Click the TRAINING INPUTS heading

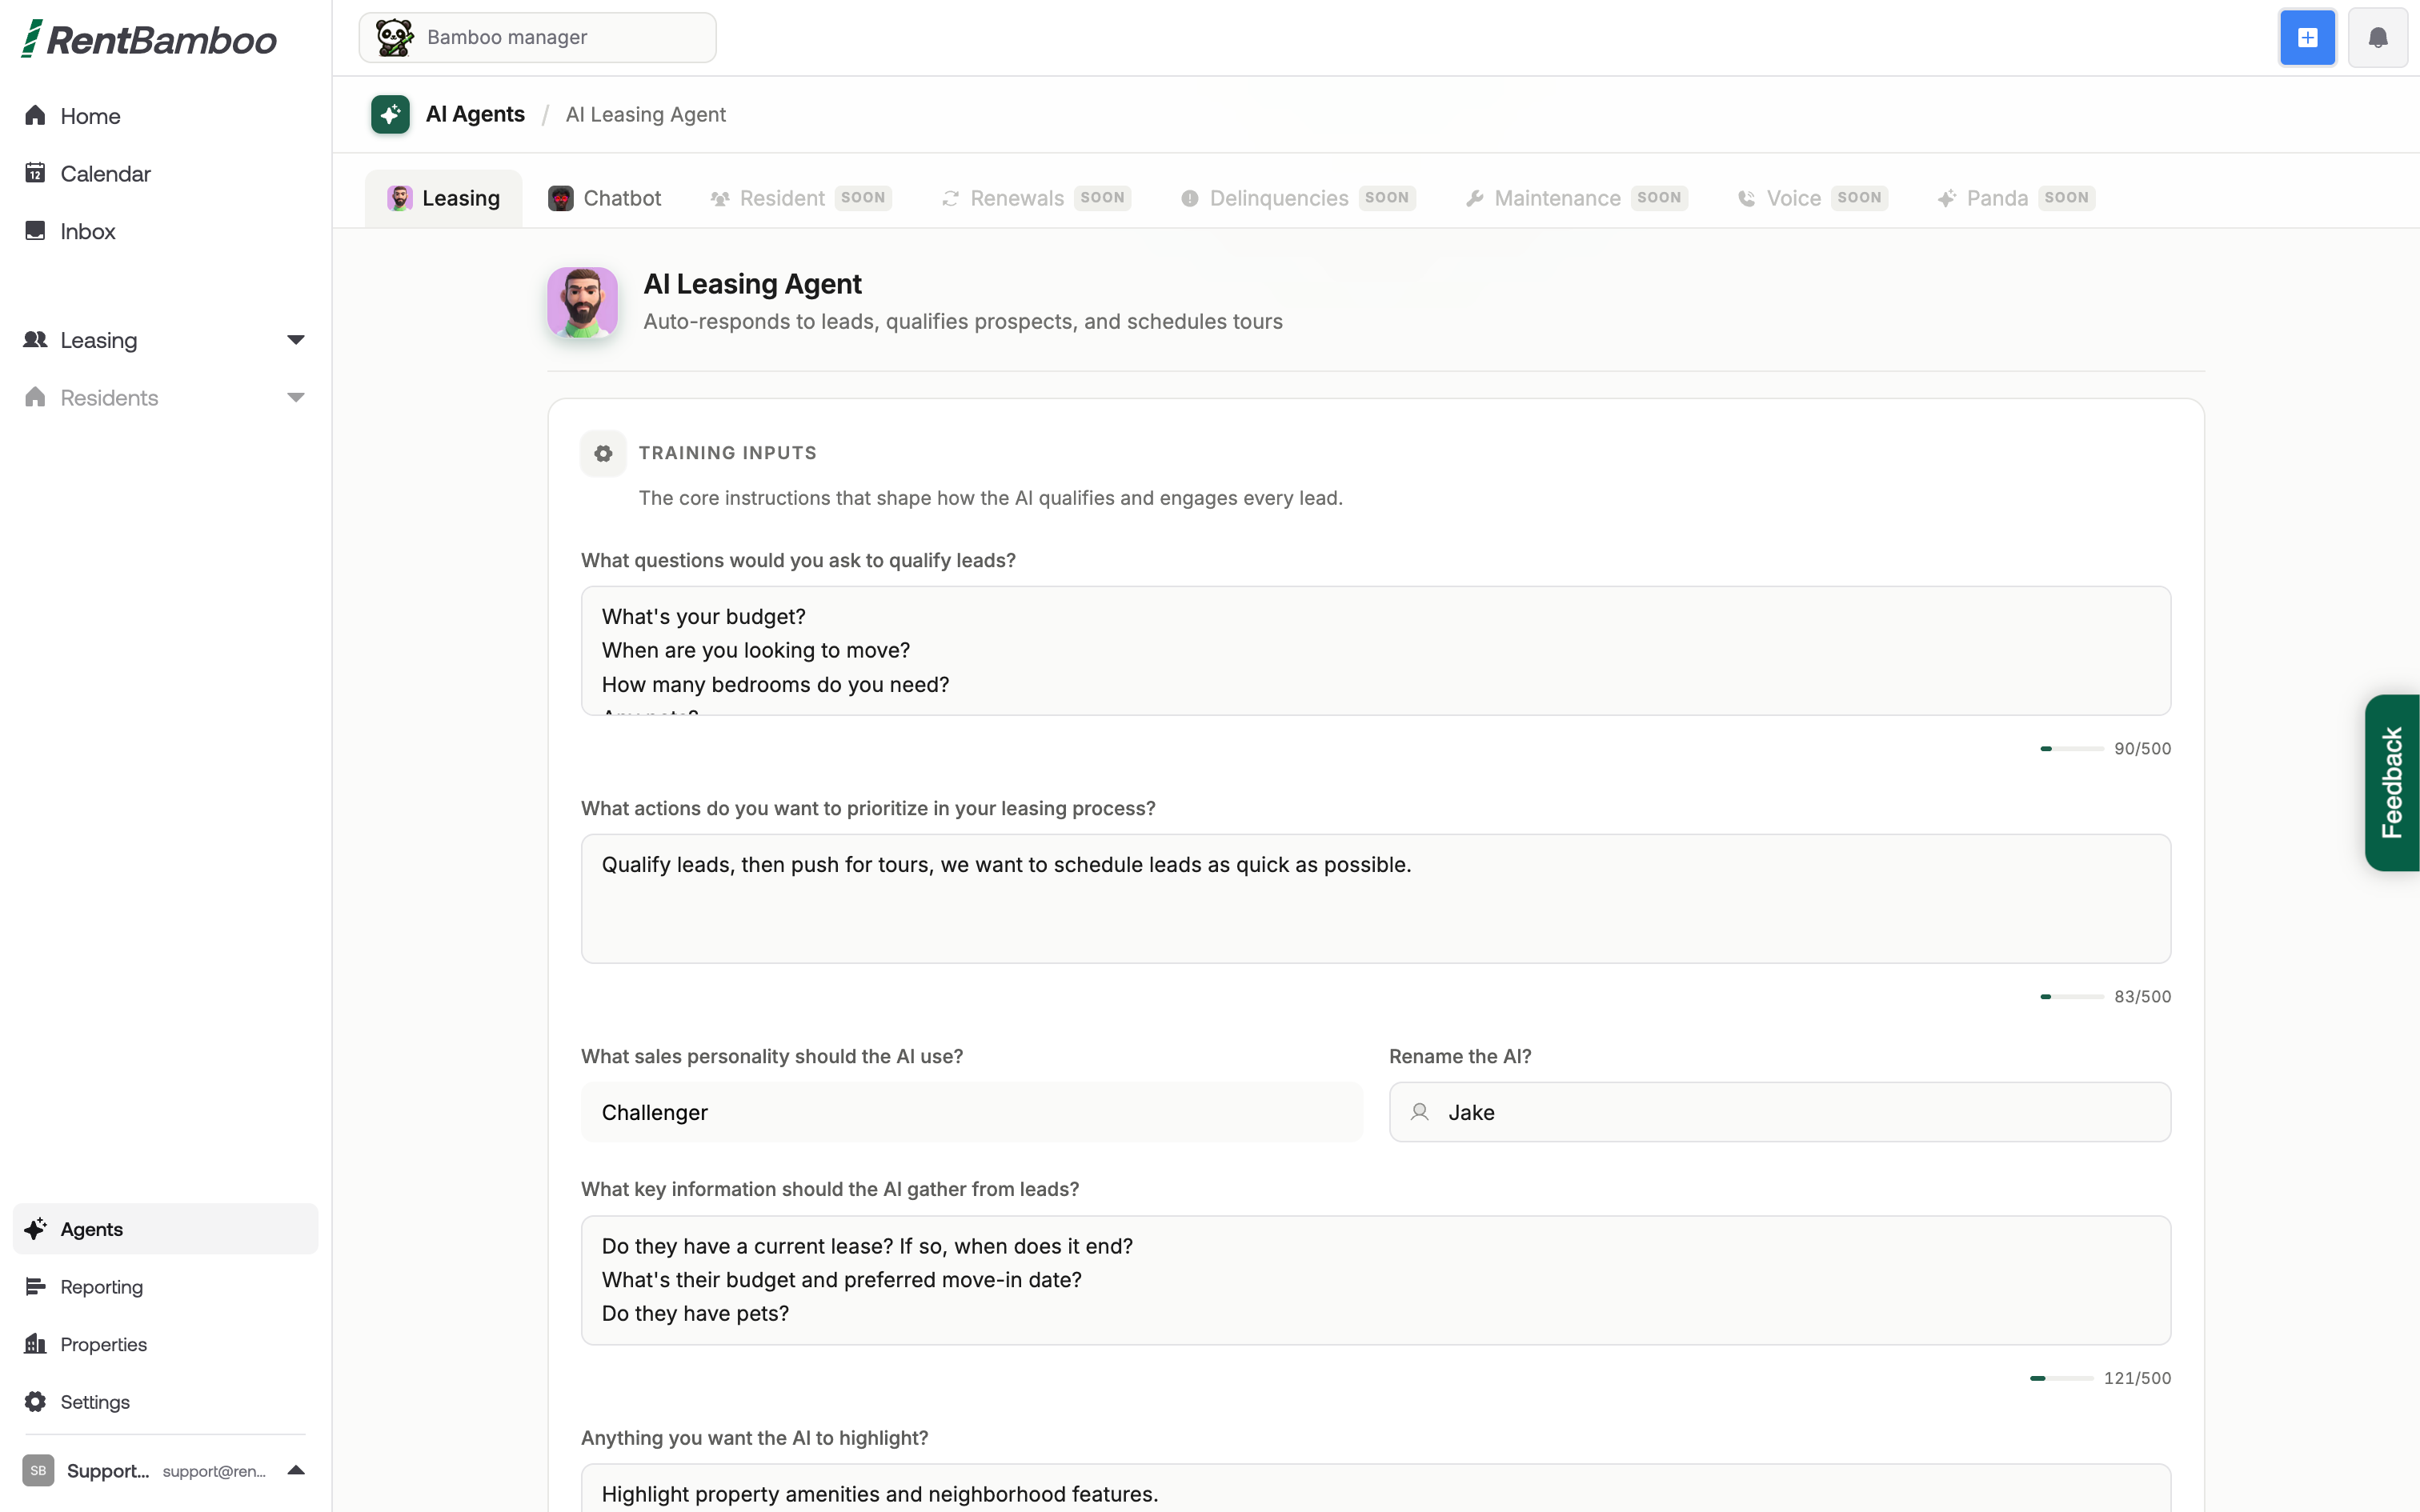point(728,453)
